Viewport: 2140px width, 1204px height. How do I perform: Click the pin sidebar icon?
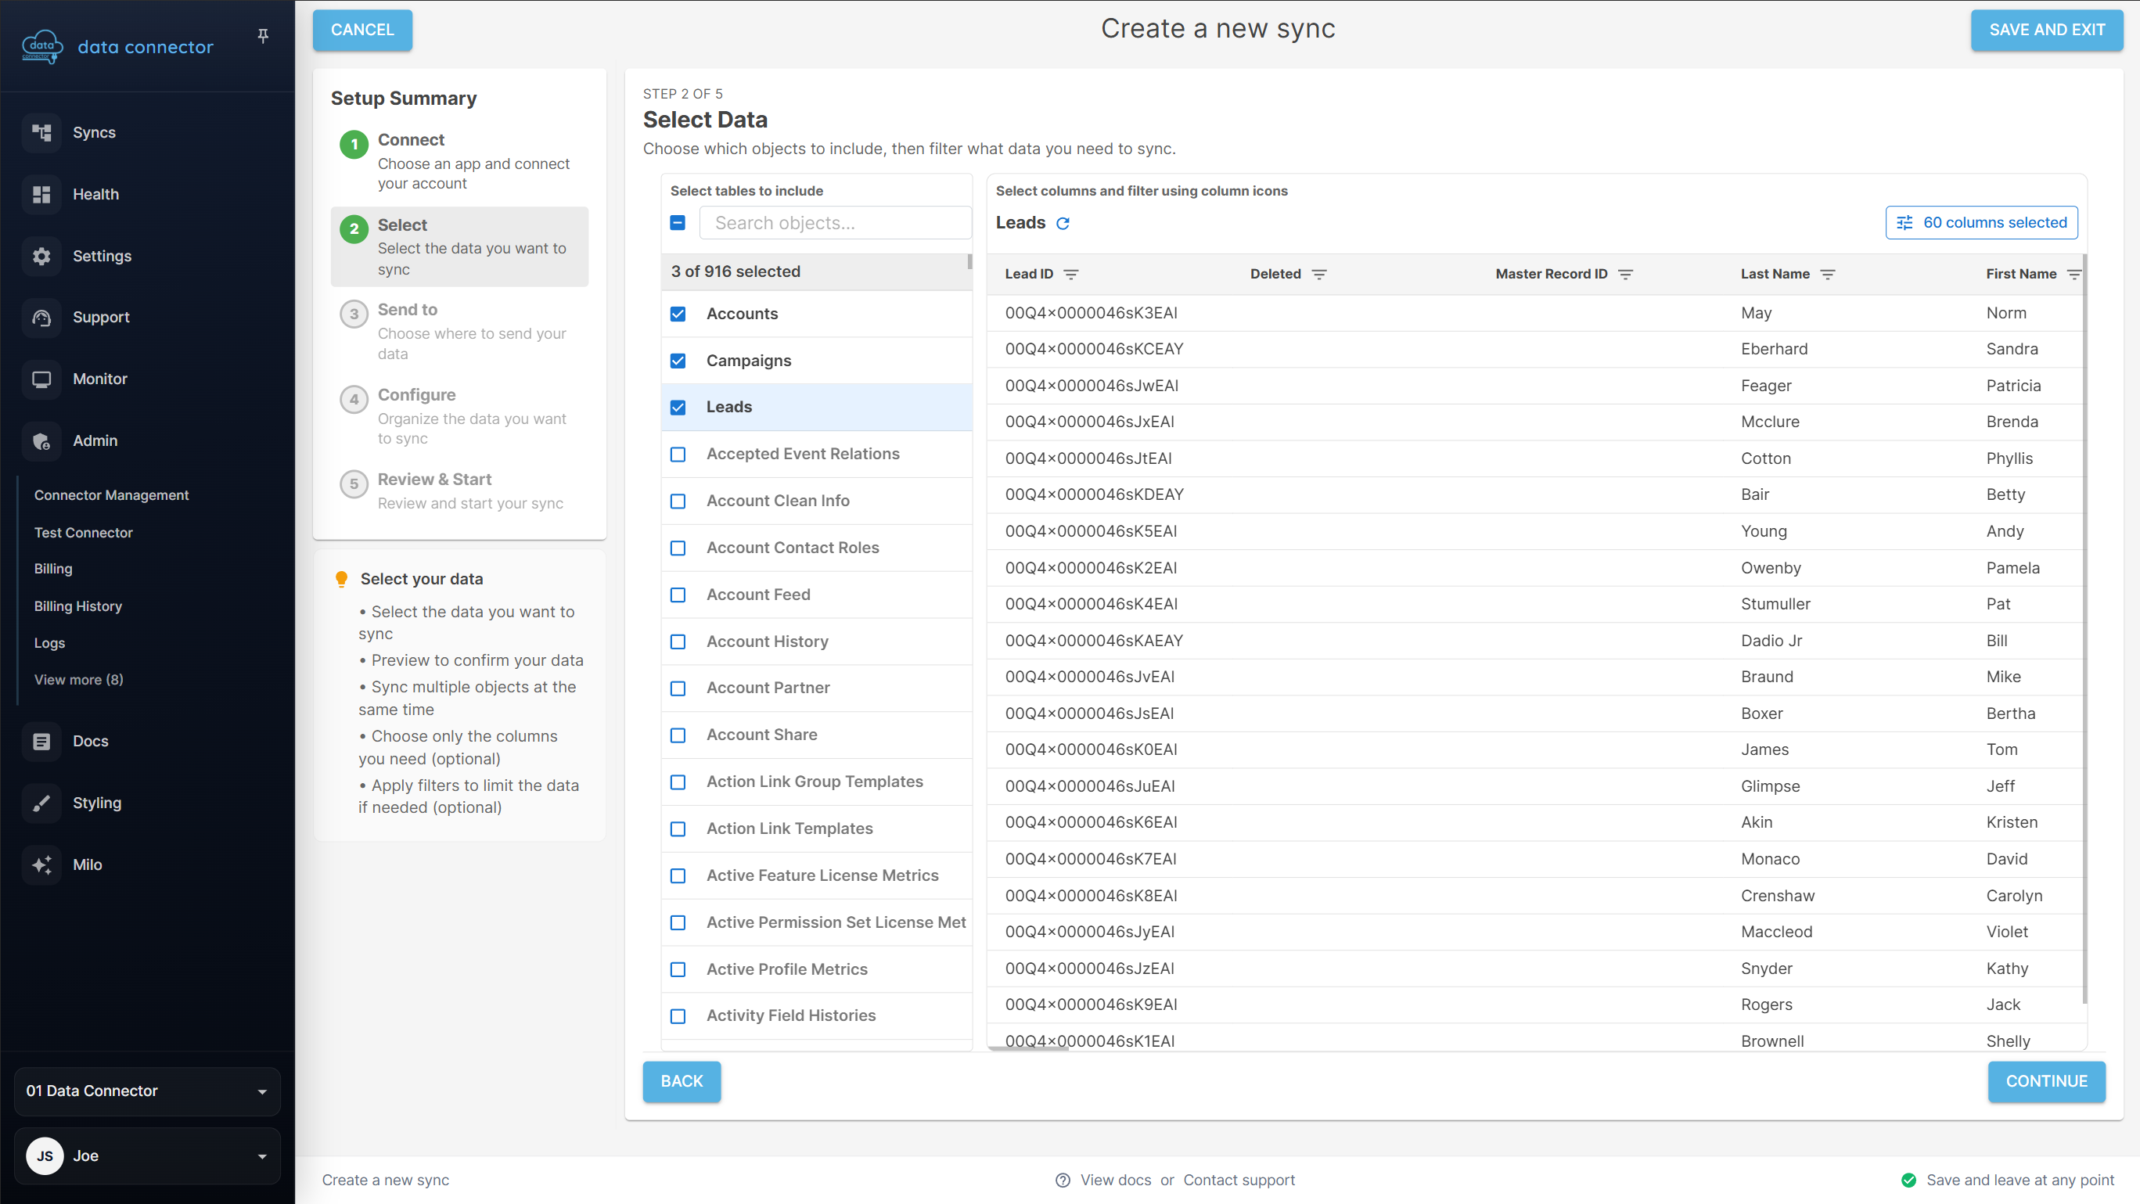(x=263, y=36)
